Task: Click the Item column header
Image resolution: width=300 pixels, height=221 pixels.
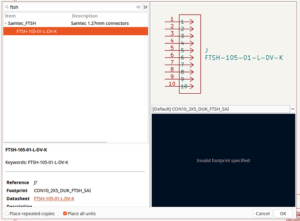Action: pyautogui.click(x=10, y=16)
